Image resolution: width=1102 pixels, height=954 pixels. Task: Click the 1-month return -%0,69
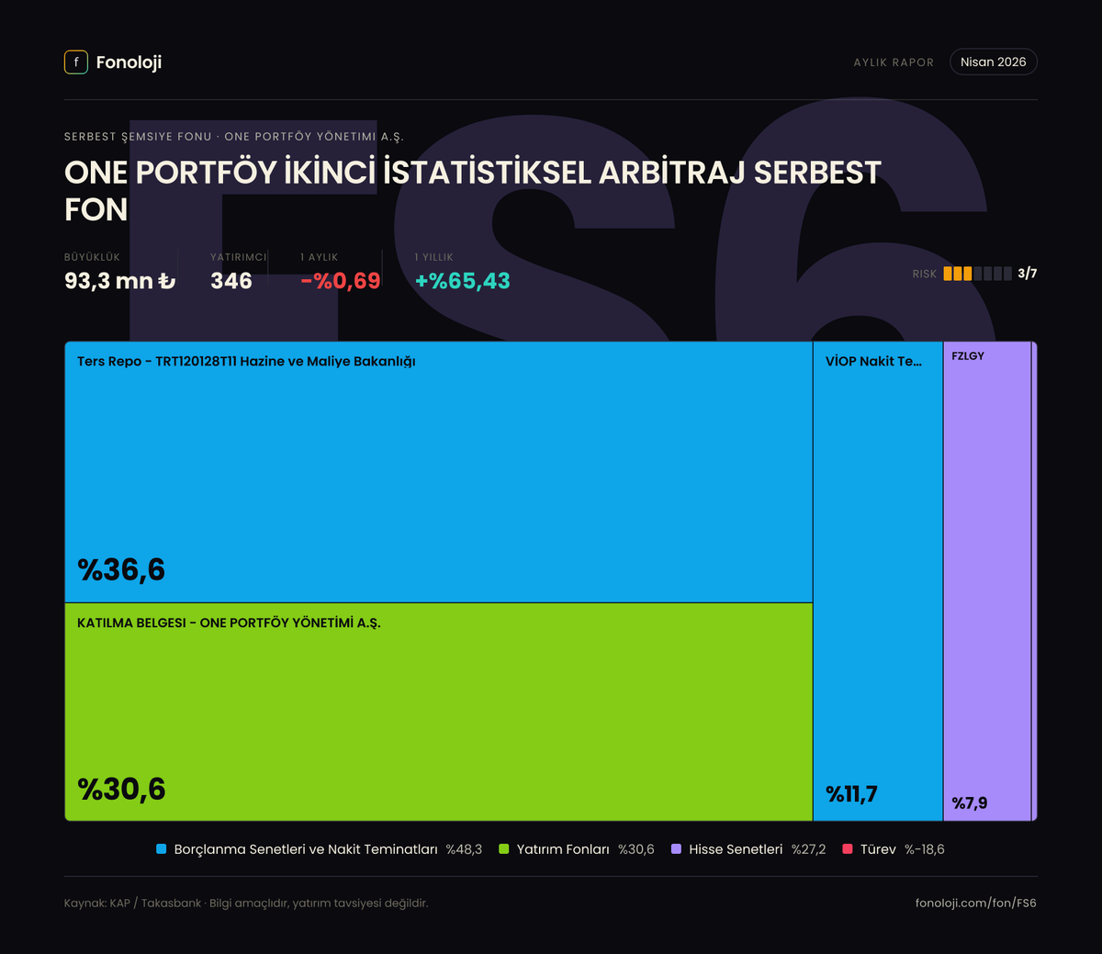pyautogui.click(x=341, y=281)
